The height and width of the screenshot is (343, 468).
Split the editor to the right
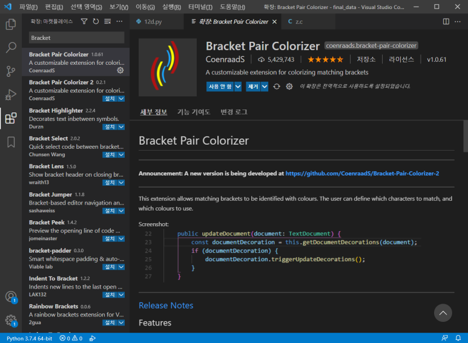click(446, 21)
